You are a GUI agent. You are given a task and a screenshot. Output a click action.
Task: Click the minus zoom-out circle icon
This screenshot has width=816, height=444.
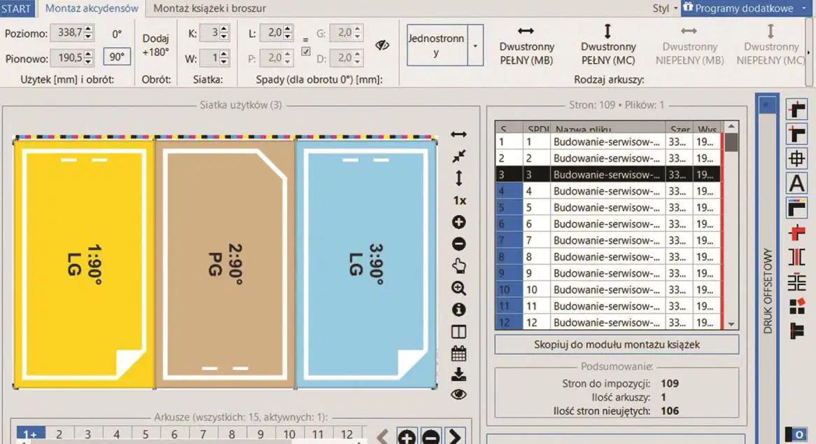point(458,244)
